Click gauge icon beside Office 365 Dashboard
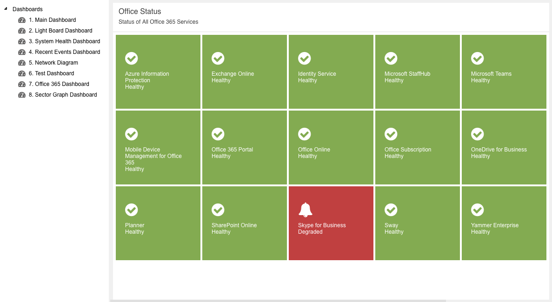552x302 pixels. [x=22, y=84]
